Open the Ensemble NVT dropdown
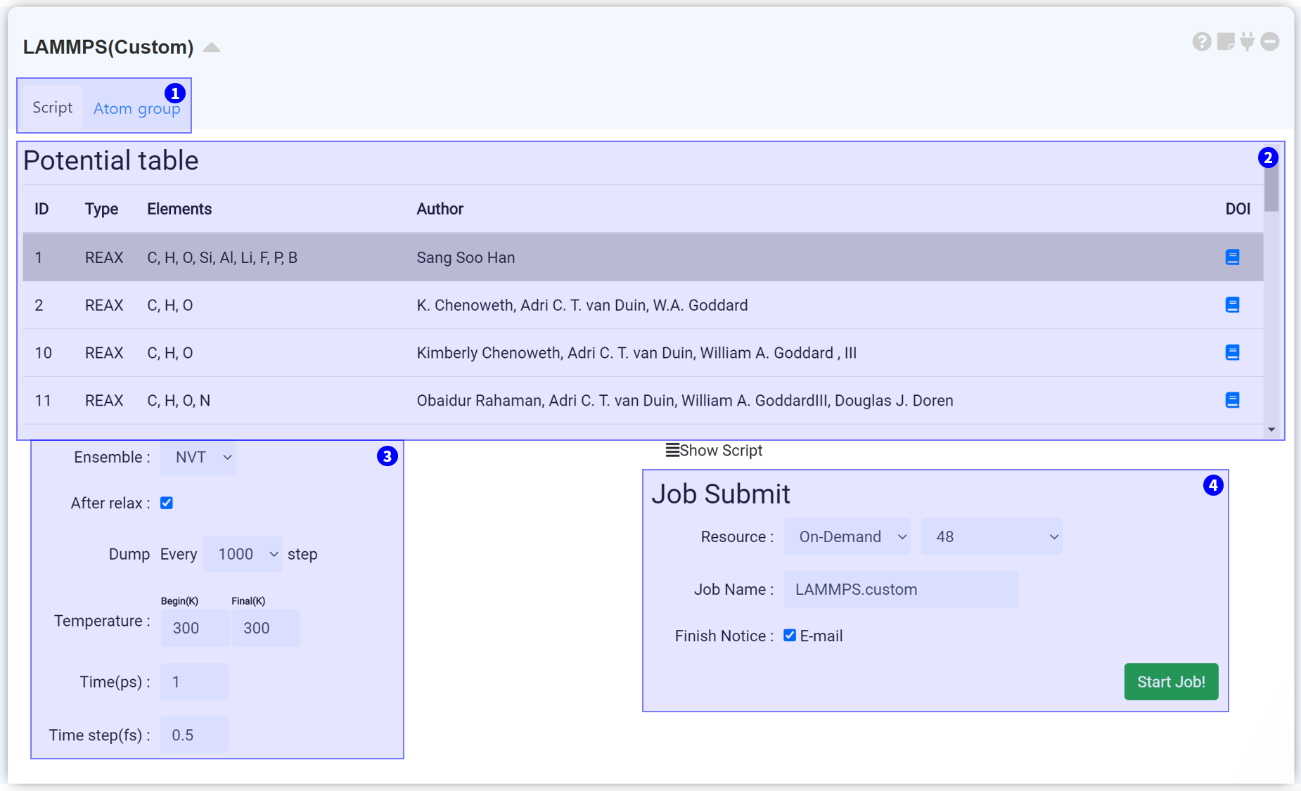 (x=198, y=458)
